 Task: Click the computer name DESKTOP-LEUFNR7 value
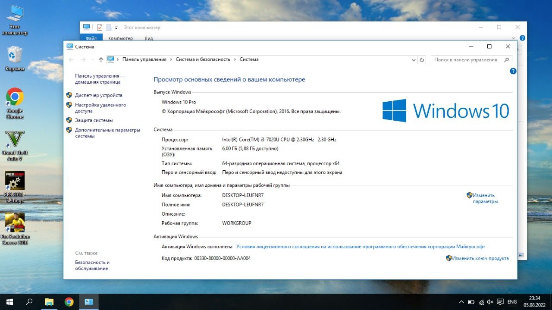coord(243,195)
